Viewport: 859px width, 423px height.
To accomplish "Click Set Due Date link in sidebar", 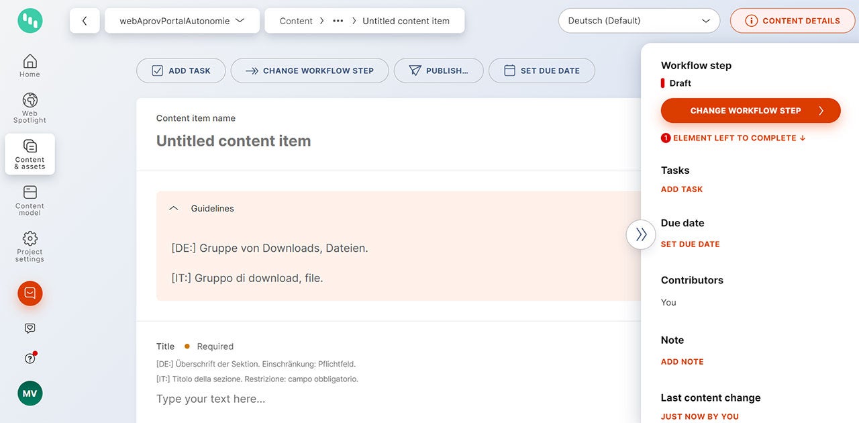I will [690, 244].
